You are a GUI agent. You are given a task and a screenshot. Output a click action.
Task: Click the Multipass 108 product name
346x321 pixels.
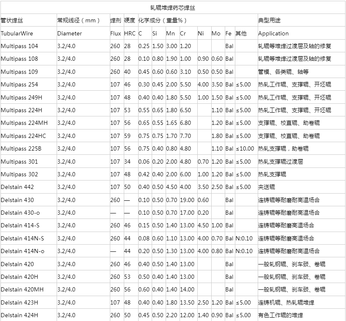tap(19, 59)
